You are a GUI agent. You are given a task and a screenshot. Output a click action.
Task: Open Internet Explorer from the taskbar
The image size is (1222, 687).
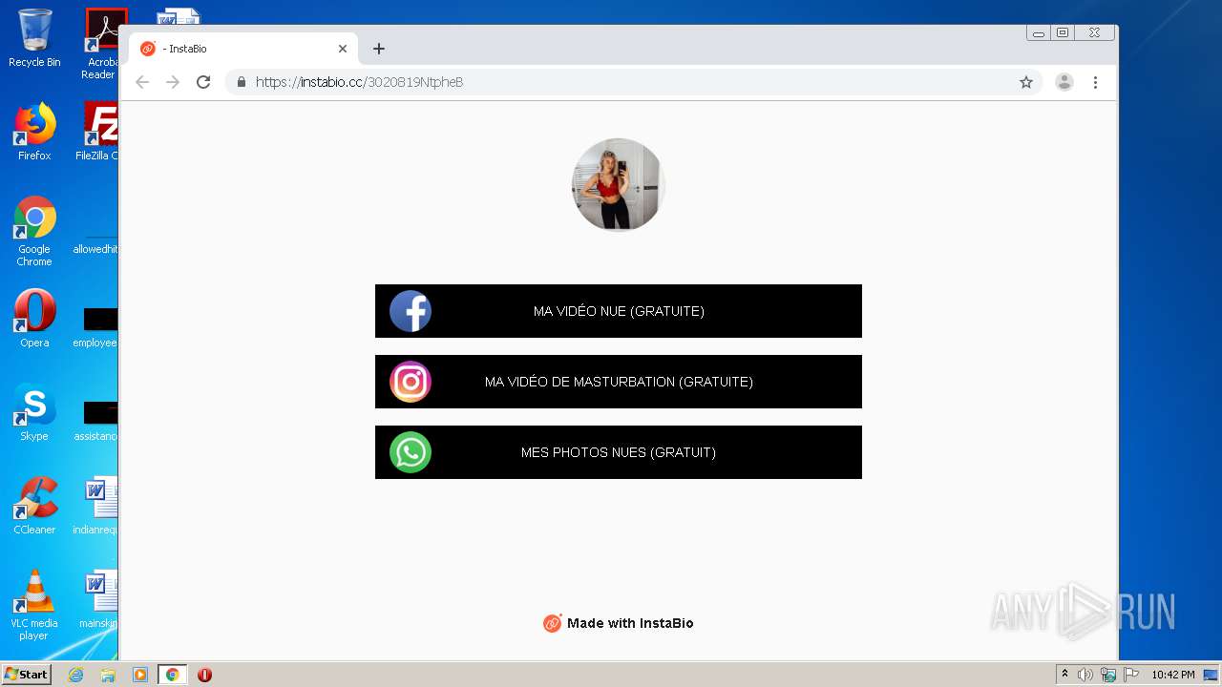pyautogui.click(x=75, y=675)
